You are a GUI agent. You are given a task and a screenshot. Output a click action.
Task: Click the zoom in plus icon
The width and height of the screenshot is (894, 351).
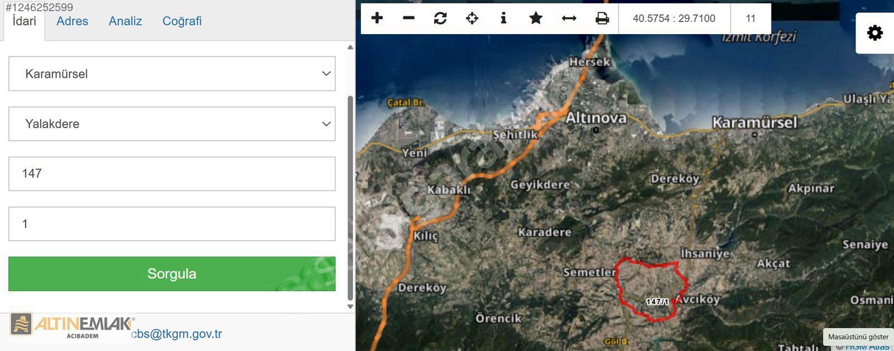click(x=377, y=18)
